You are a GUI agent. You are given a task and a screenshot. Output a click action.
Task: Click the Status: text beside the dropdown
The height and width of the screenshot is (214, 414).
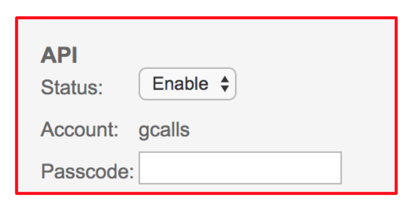pyautogui.click(x=71, y=87)
